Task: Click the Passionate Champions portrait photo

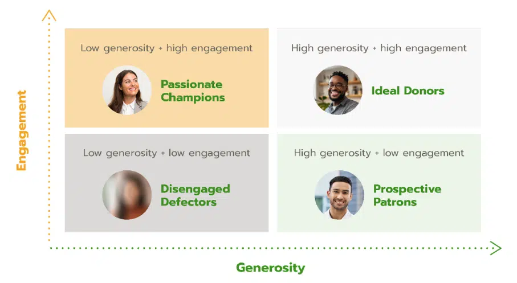Action: pyautogui.click(x=127, y=90)
